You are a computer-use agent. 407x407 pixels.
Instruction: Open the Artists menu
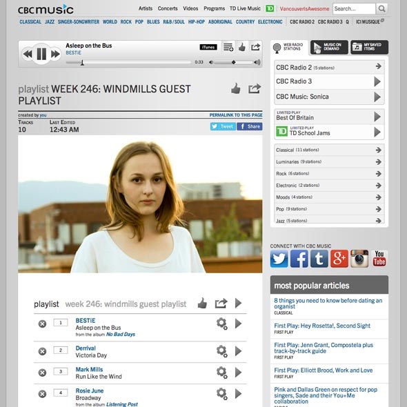(x=146, y=8)
